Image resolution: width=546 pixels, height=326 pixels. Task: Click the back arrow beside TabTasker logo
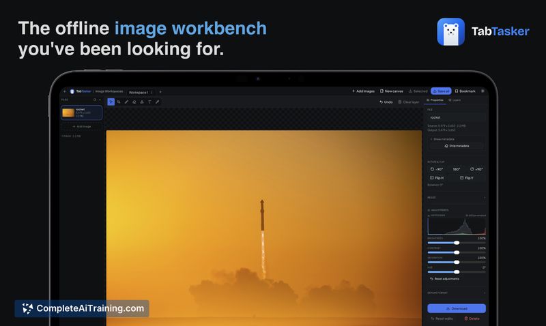(x=65, y=91)
